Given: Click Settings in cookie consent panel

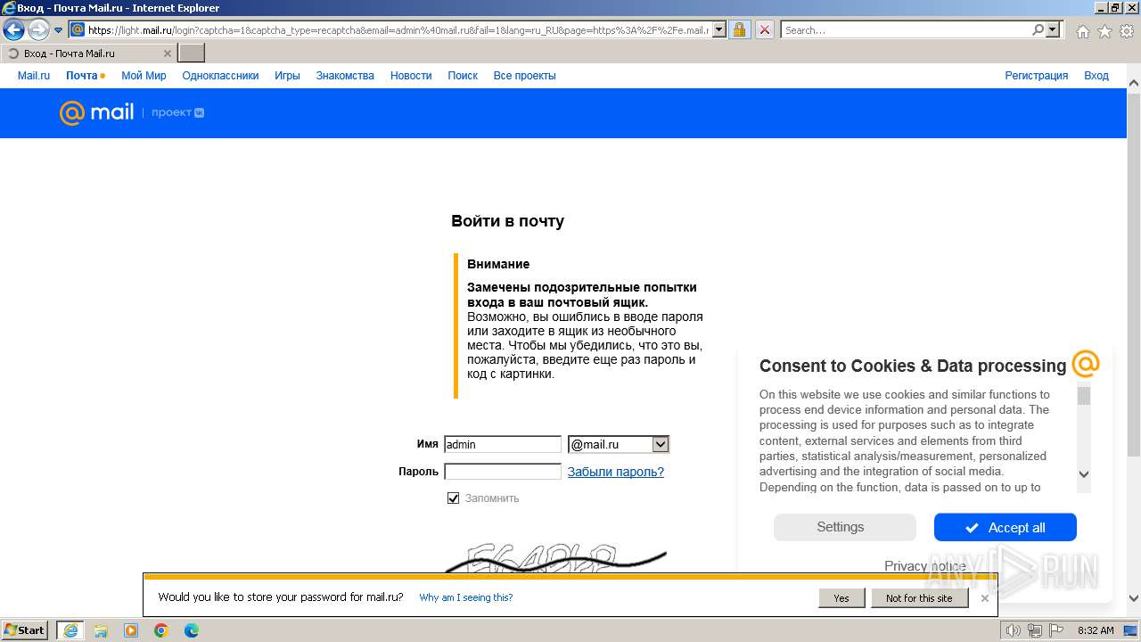Looking at the screenshot, I should pyautogui.click(x=844, y=527).
